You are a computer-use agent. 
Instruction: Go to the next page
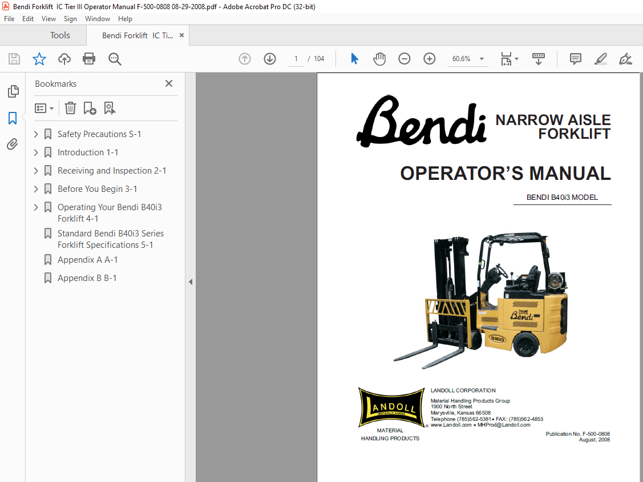tap(269, 59)
